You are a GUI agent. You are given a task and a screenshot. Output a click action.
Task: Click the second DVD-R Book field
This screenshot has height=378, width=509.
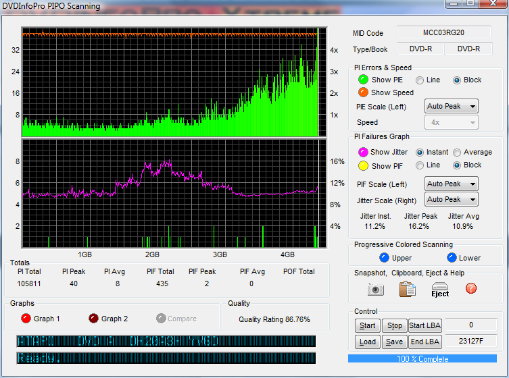coord(468,49)
